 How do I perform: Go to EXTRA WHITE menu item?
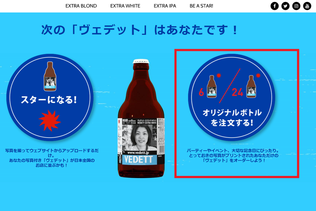point(125,6)
